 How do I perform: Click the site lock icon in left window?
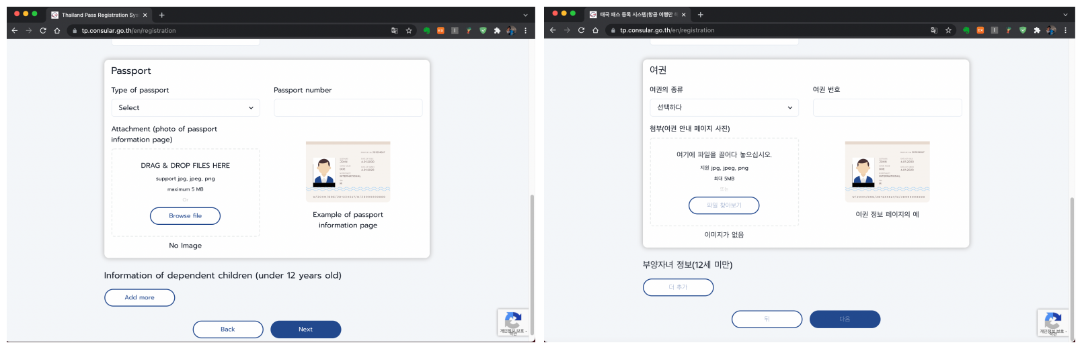75,31
